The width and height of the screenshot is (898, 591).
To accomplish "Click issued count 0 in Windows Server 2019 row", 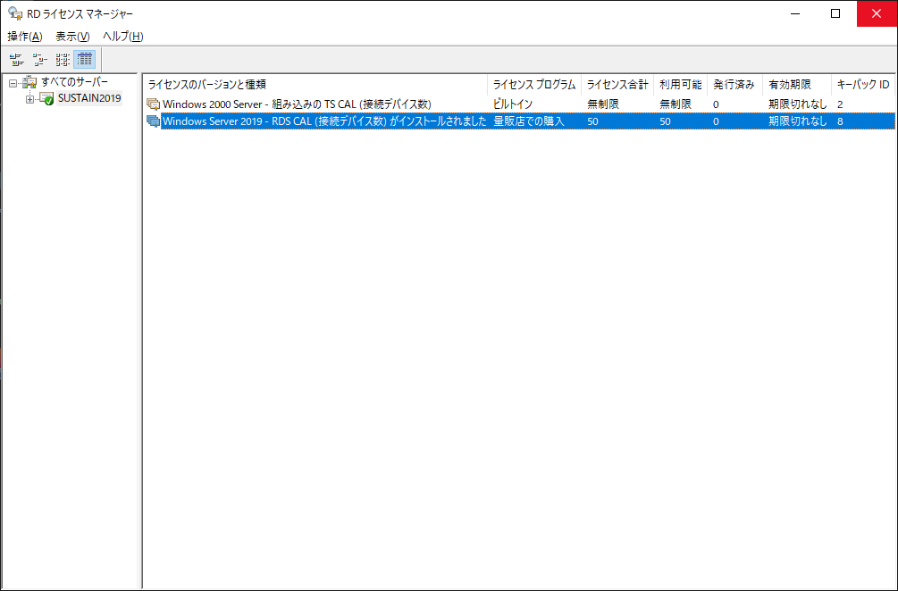I will click(x=716, y=121).
